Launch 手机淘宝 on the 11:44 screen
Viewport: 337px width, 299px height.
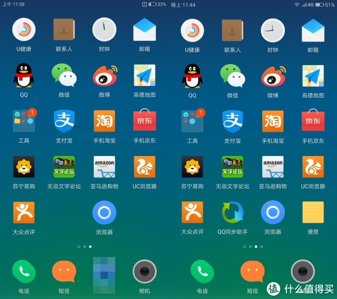point(273,121)
